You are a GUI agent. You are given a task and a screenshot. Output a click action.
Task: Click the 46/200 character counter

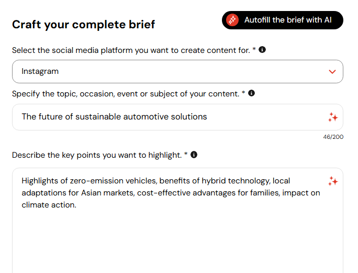pyautogui.click(x=333, y=137)
